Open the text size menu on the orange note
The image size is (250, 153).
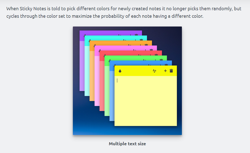(x=129, y=45)
